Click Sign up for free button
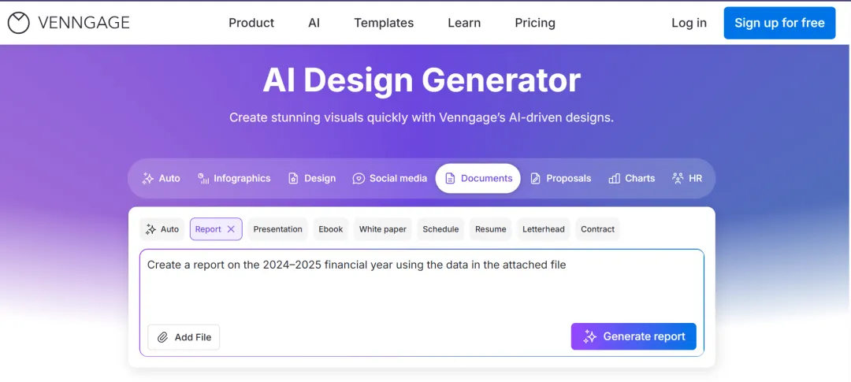851x382 pixels. pos(779,23)
